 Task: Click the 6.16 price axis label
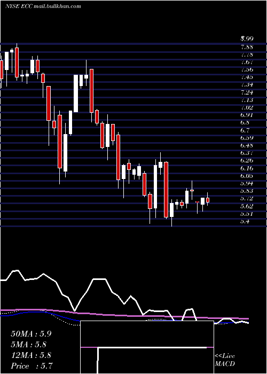coord(247,168)
